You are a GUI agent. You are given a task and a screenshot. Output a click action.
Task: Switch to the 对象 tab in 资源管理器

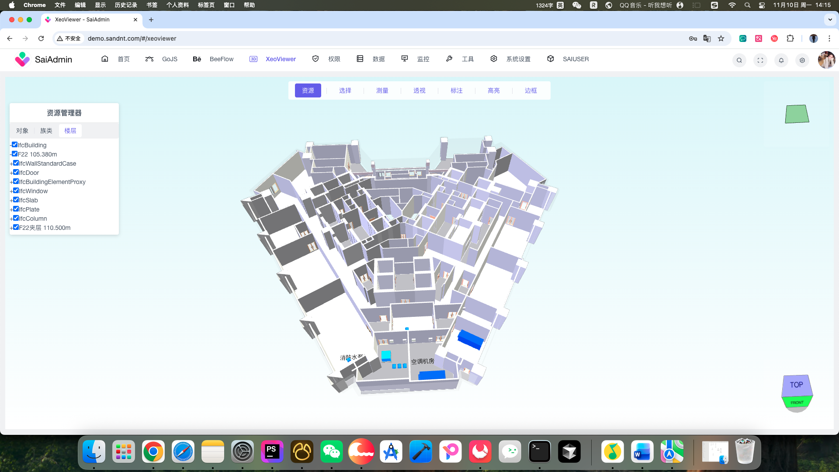[x=22, y=130]
